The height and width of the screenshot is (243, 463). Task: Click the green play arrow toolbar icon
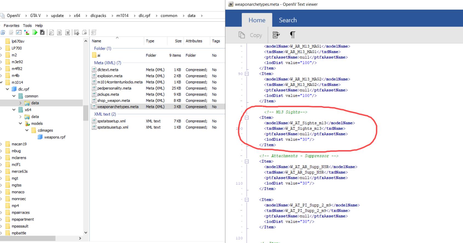coord(35,33)
